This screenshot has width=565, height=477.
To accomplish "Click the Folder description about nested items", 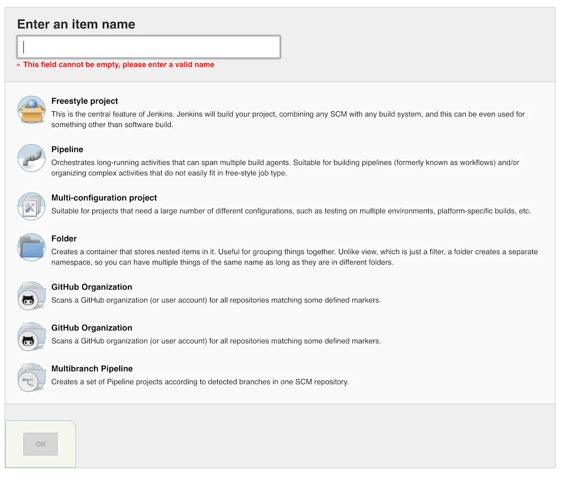I will [294, 257].
